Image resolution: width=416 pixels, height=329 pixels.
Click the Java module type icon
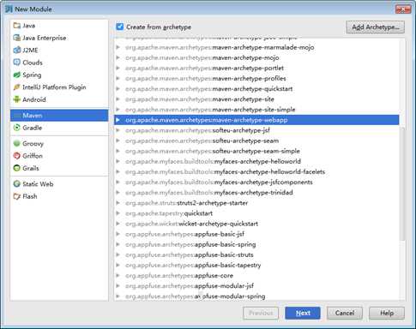click(17, 26)
